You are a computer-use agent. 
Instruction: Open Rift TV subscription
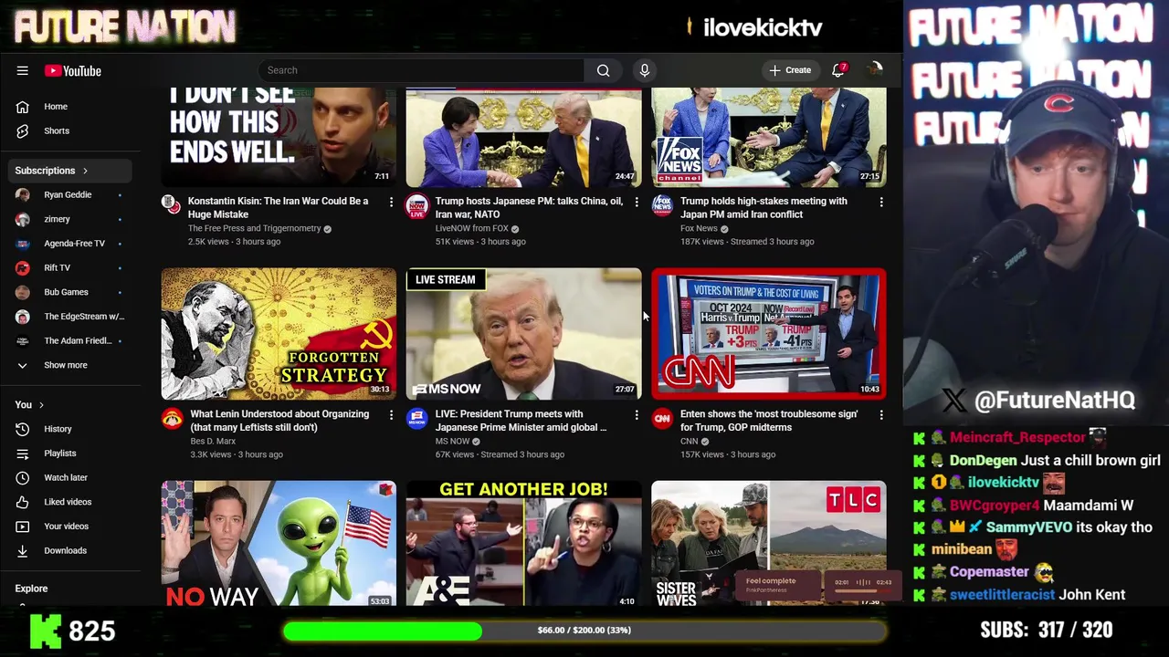69,267
